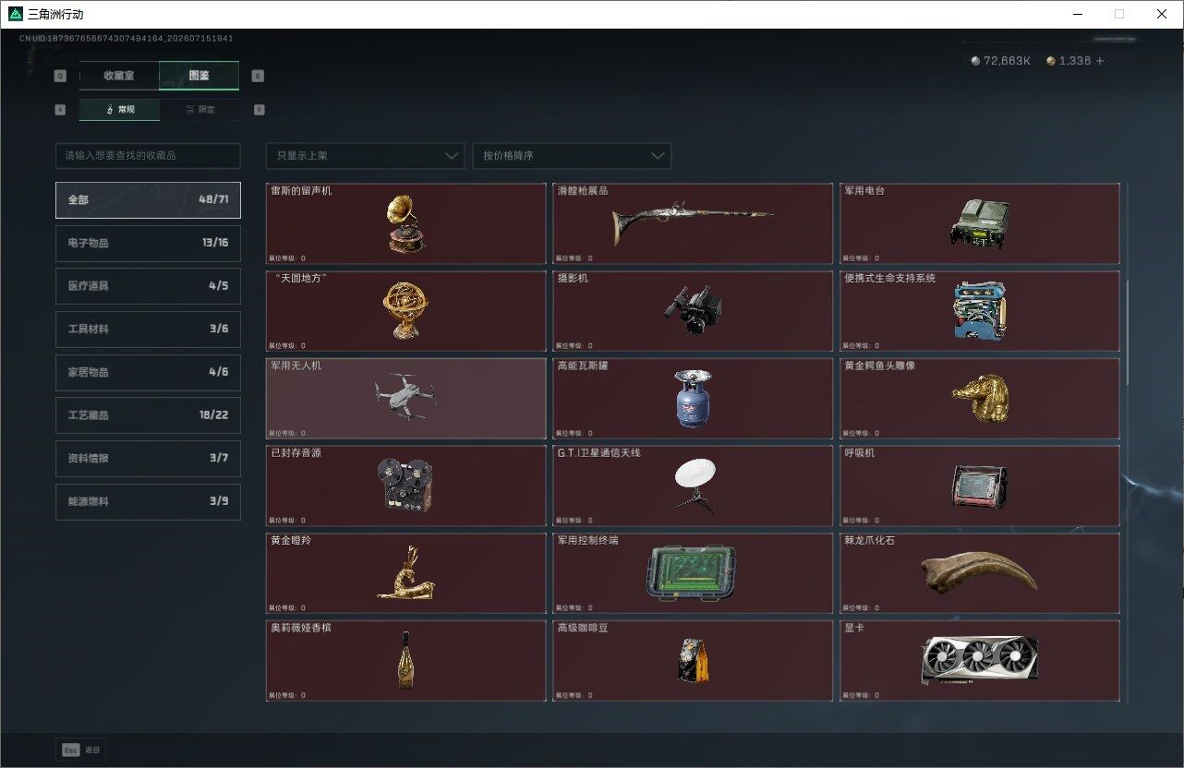Image resolution: width=1184 pixels, height=768 pixels.
Task: Select the 便携式生命支持系统 item
Action: 980,311
